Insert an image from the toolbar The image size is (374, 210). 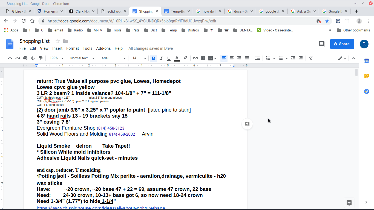pyautogui.click(x=210, y=58)
